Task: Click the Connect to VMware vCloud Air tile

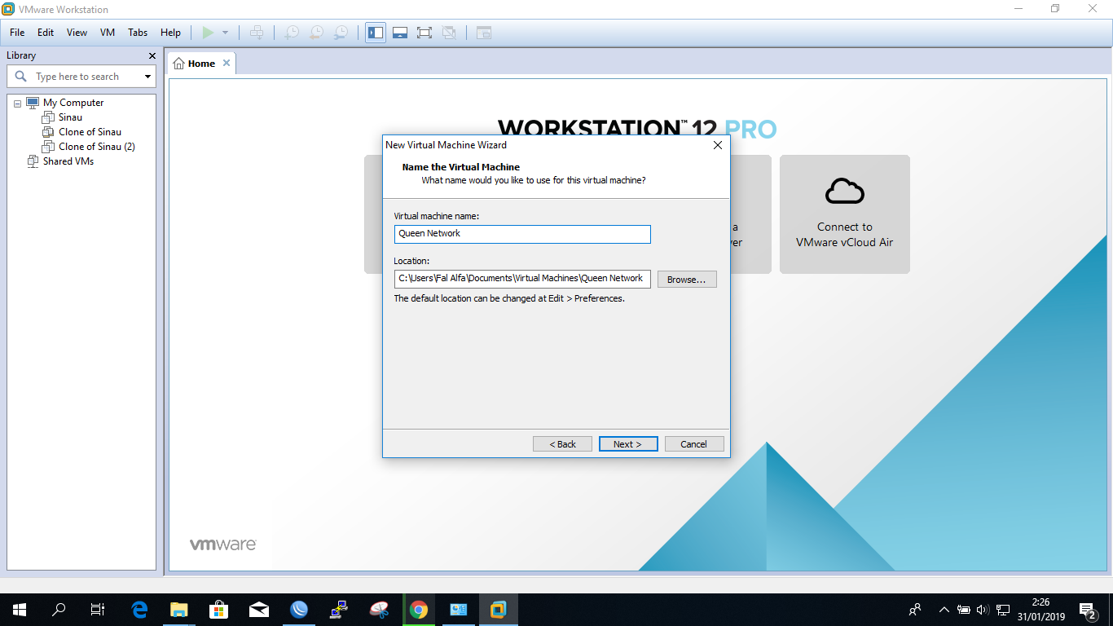Action: [x=845, y=214]
